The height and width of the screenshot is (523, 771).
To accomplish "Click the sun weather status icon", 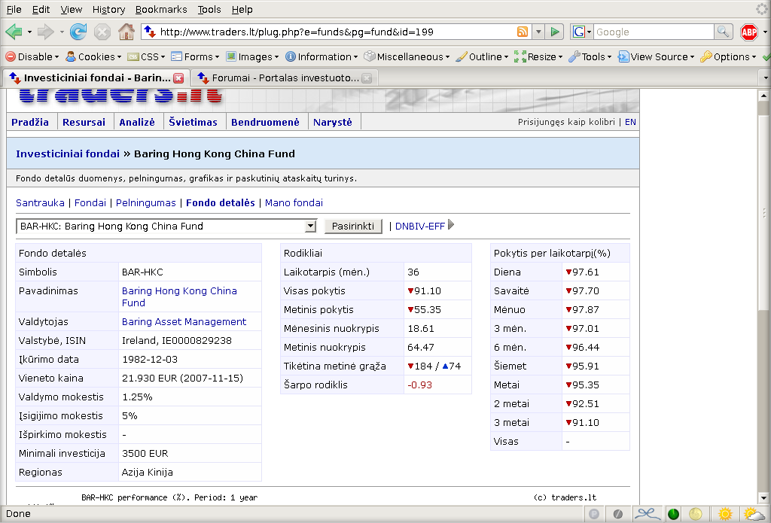I will tap(725, 514).
